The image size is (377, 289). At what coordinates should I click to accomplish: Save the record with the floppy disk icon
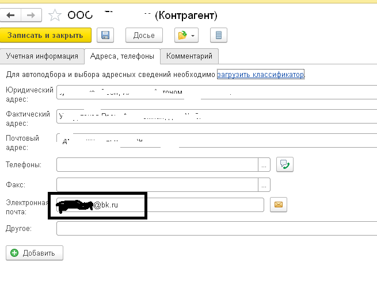[x=105, y=36]
